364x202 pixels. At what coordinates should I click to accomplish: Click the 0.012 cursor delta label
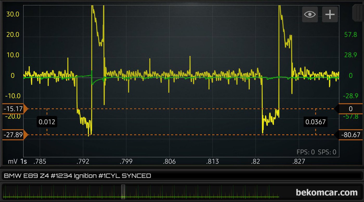click(47, 122)
